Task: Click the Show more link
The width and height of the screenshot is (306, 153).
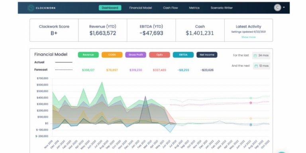Action: [x=249, y=37]
